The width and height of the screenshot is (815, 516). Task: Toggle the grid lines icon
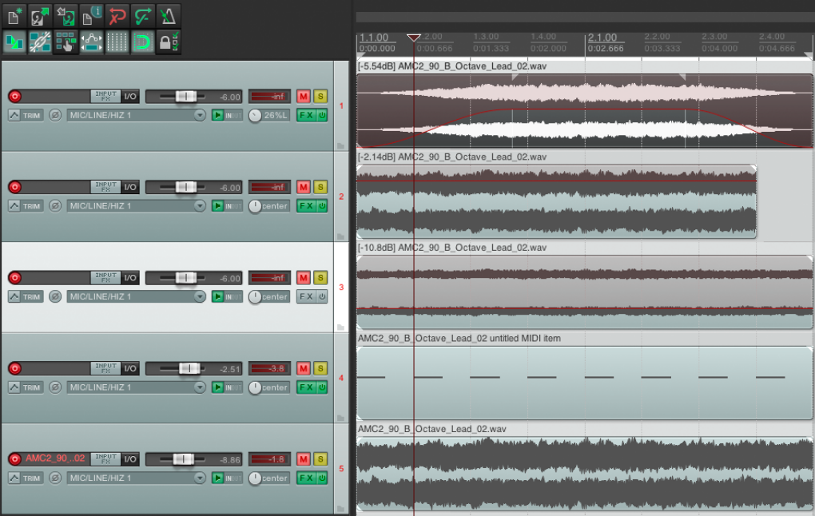point(117,42)
